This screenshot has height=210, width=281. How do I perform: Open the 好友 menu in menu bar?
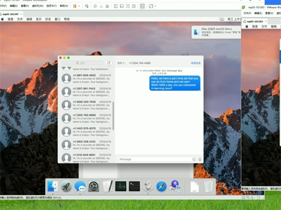coord(48,20)
